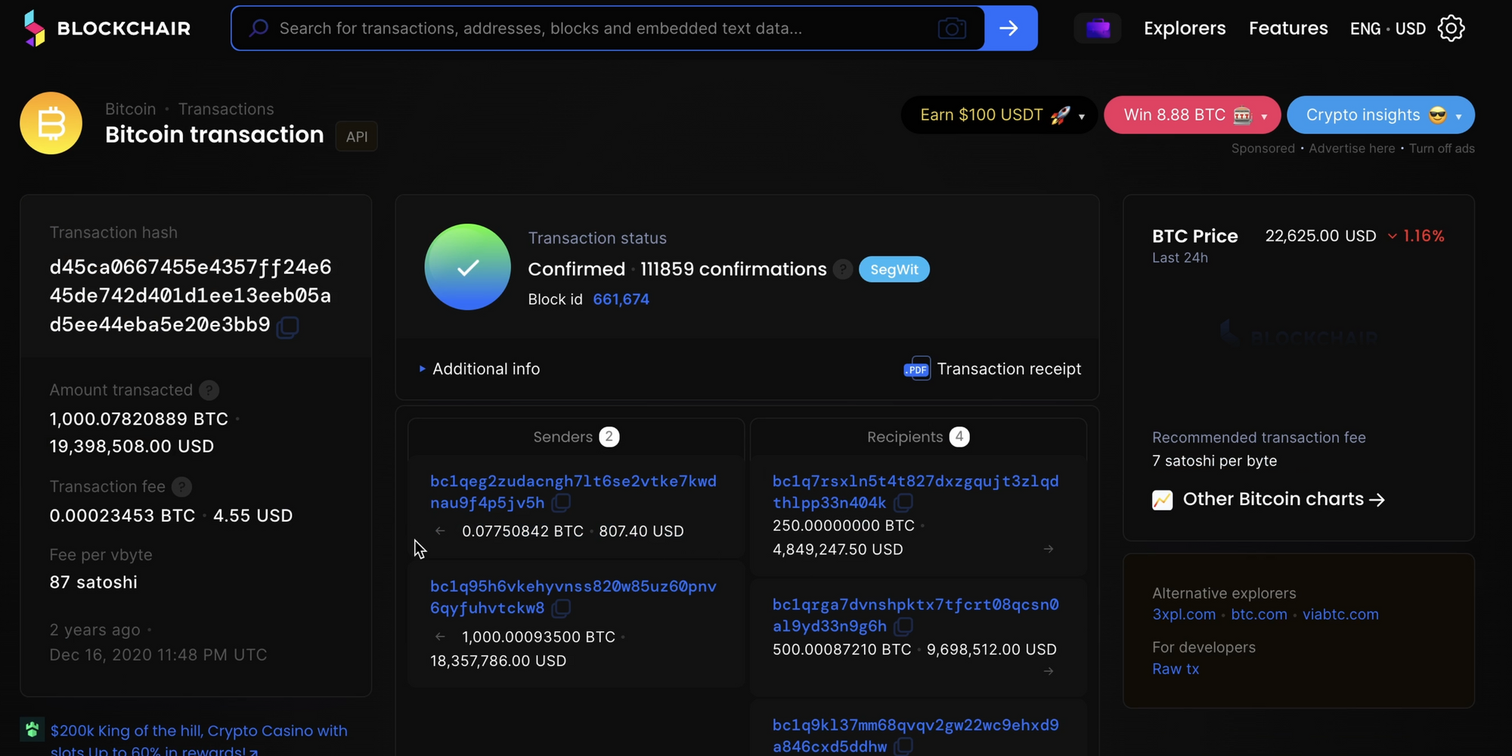Open block id 661,674 link
This screenshot has height=756, width=1512.
click(x=621, y=299)
